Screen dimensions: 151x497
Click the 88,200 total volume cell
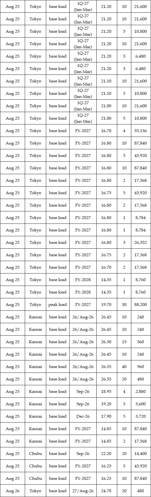click(x=141, y=305)
